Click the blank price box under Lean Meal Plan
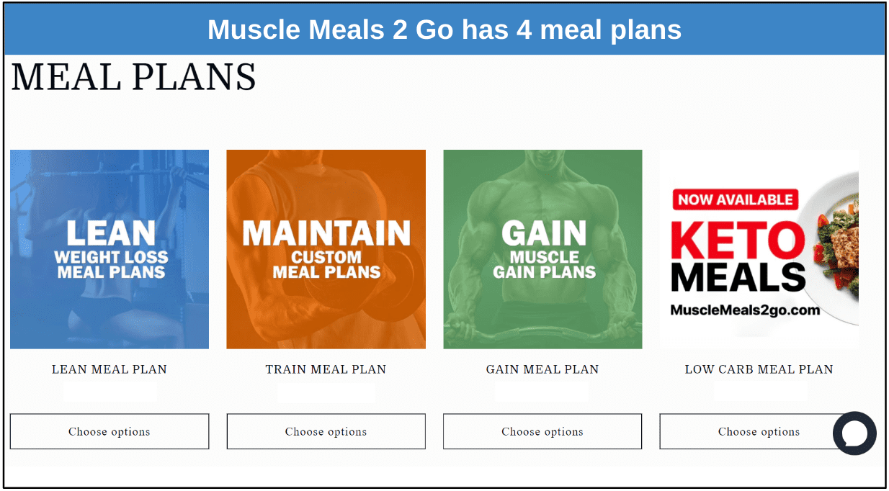The height and width of the screenshot is (491, 889). click(110, 392)
